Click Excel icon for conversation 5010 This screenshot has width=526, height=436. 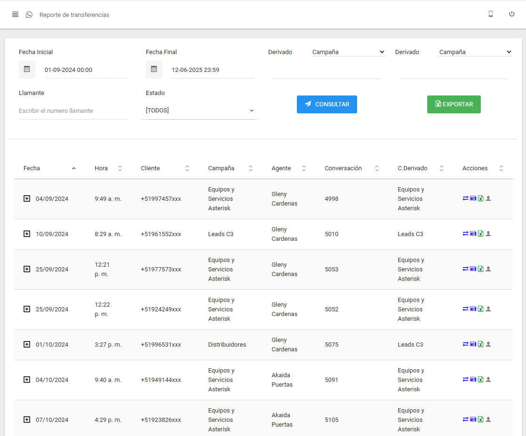coord(481,234)
